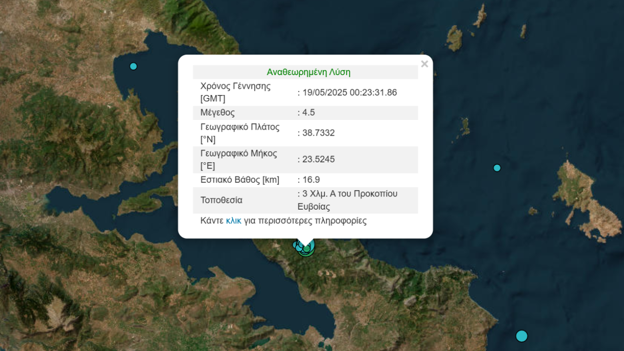Click the green Αναθεωρημένη Λύση popup title
This screenshot has height=351, width=624.
tap(308, 72)
